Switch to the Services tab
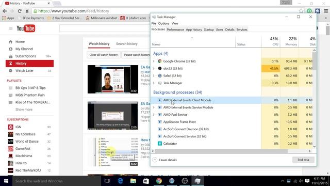The image size is (330, 186). pyautogui.click(x=242, y=30)
